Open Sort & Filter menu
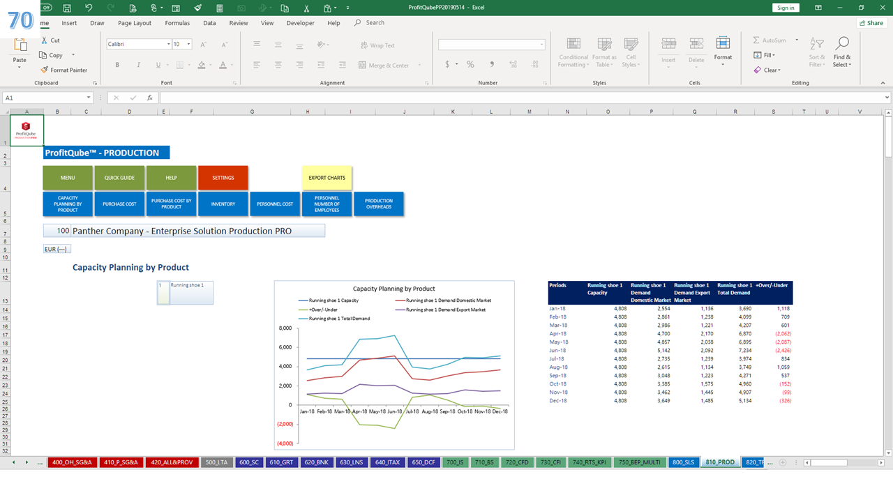Screen dimensions: 893x502 [x=817, y=53]
